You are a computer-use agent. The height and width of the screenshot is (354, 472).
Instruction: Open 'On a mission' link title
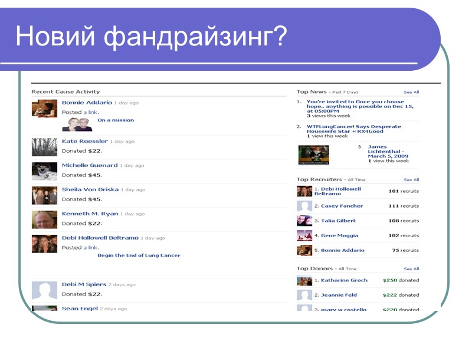coord(116,120)
